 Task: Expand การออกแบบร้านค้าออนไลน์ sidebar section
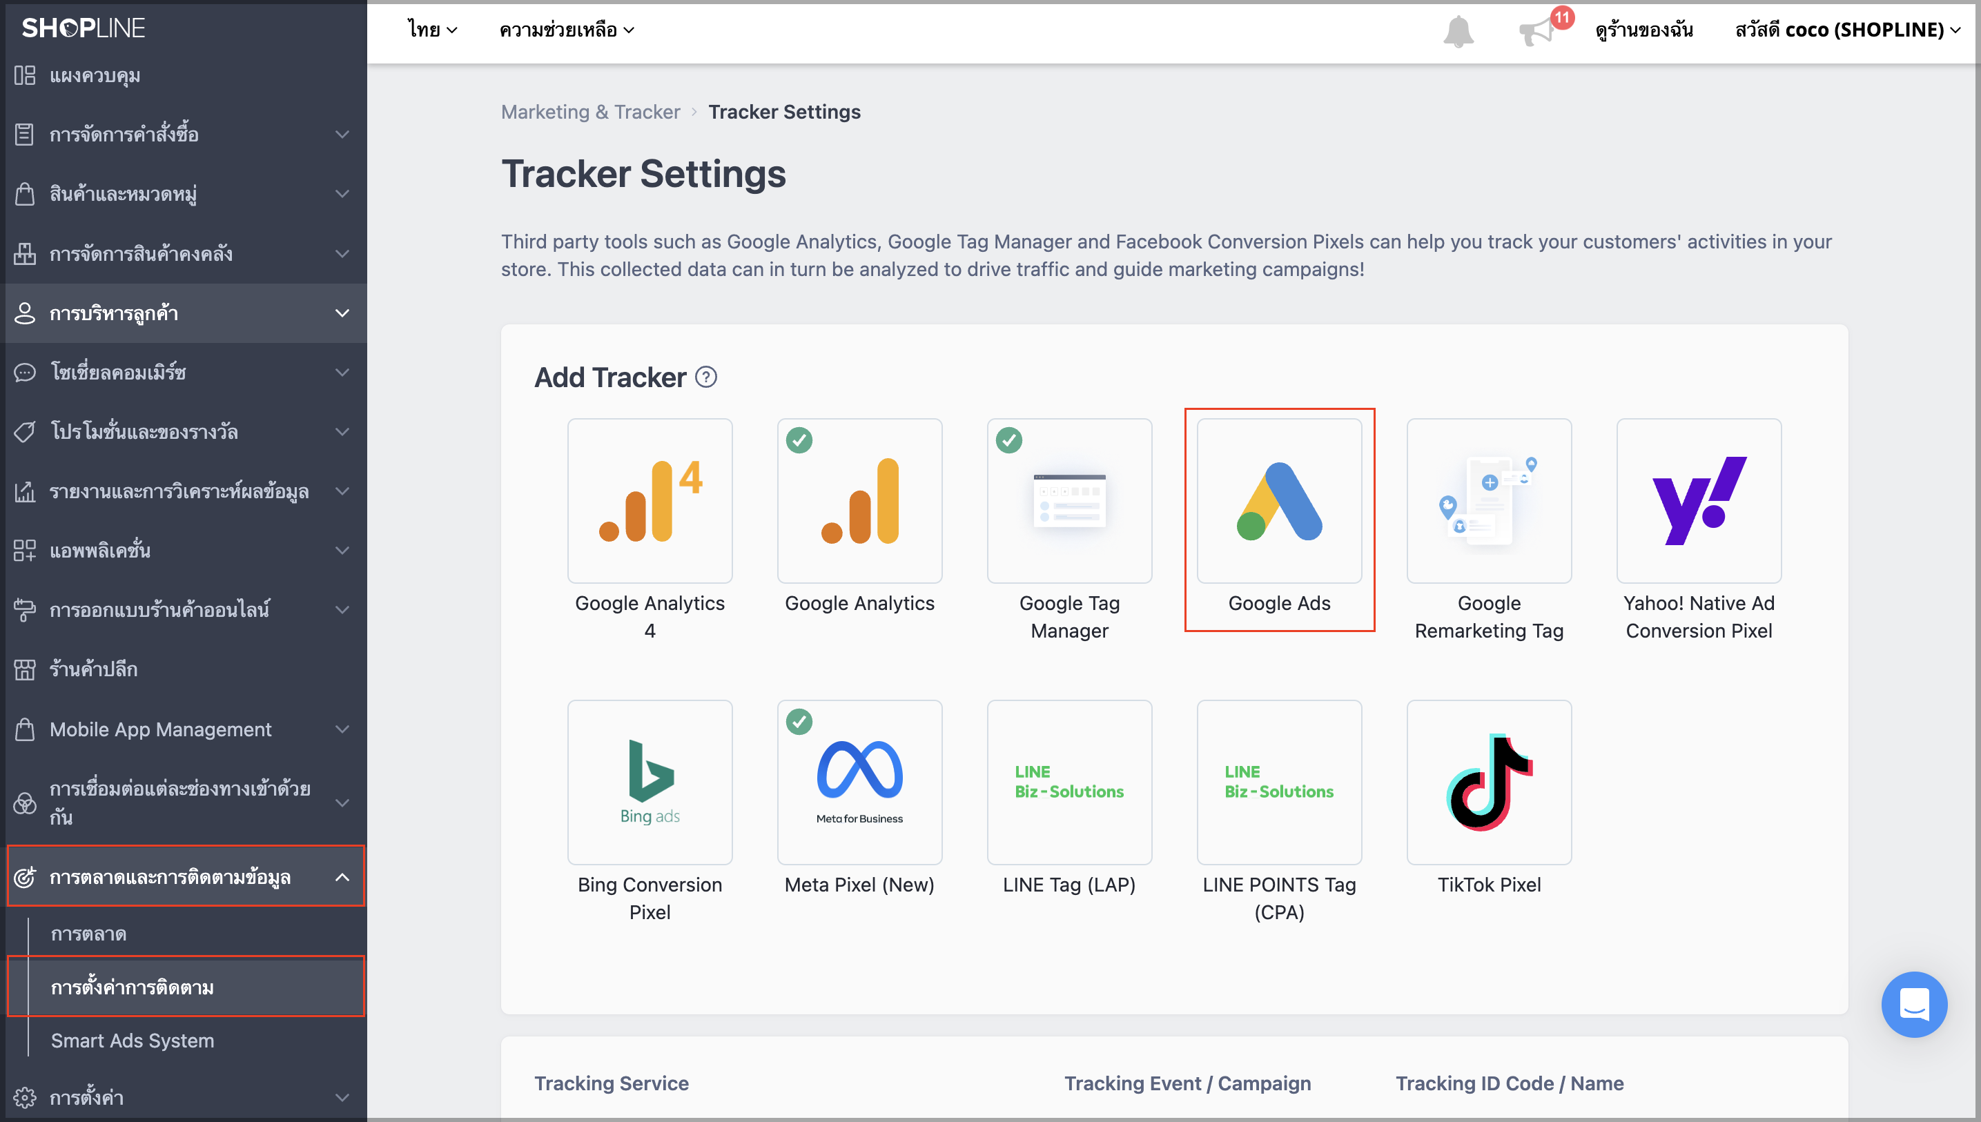184,609
